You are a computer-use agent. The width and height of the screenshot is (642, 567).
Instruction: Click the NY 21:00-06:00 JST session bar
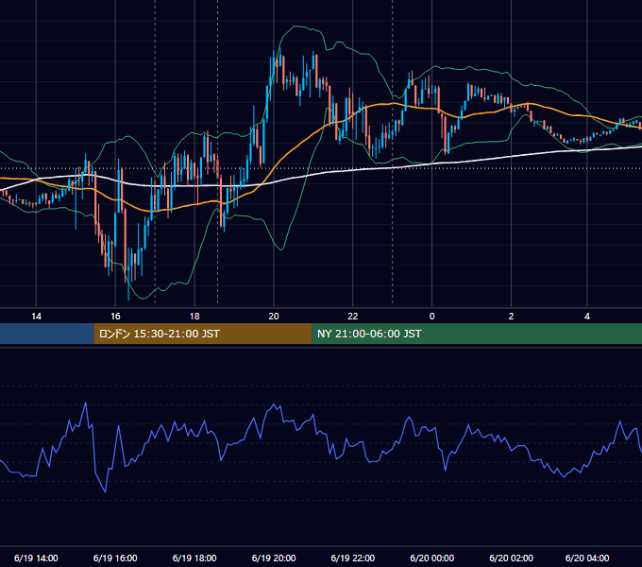477,334
